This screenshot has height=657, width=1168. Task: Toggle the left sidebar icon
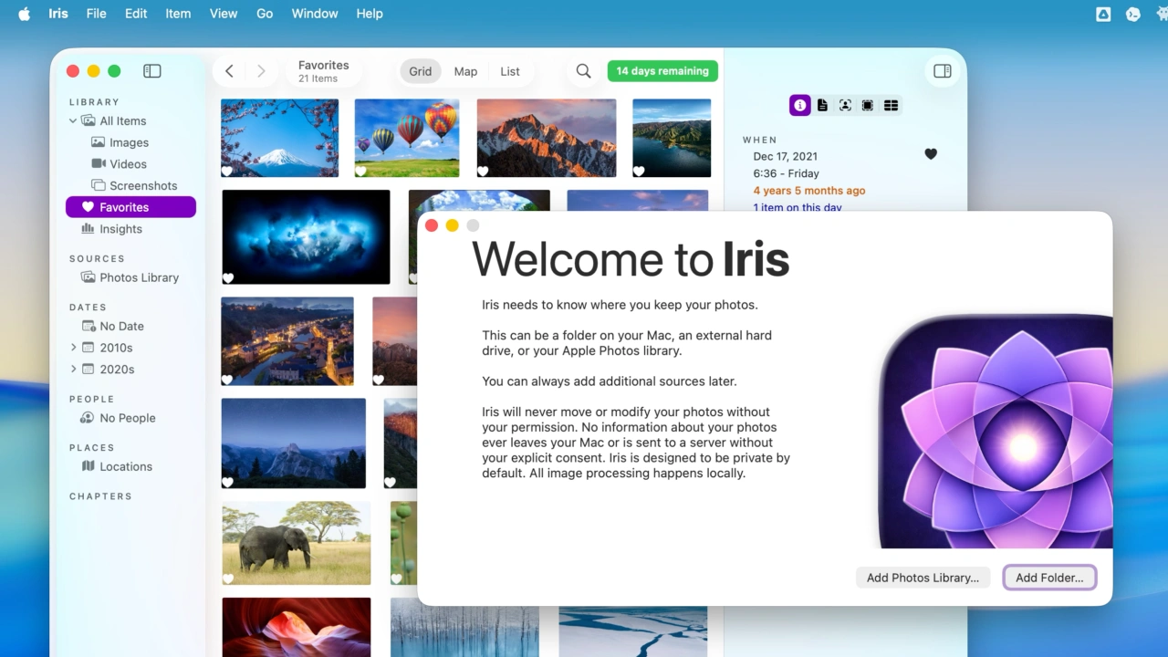click(152, 71)
